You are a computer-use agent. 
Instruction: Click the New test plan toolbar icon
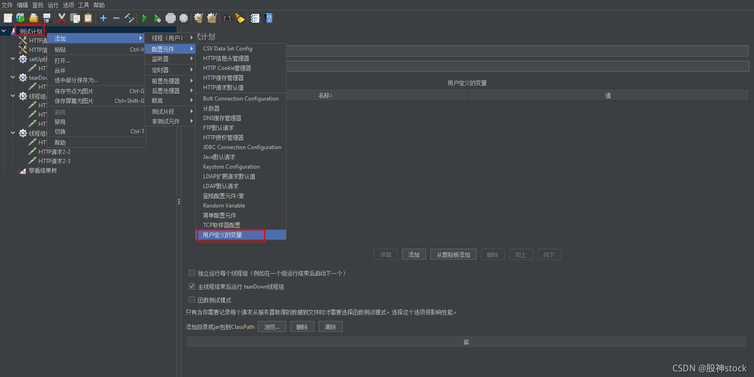click(8, 18)
